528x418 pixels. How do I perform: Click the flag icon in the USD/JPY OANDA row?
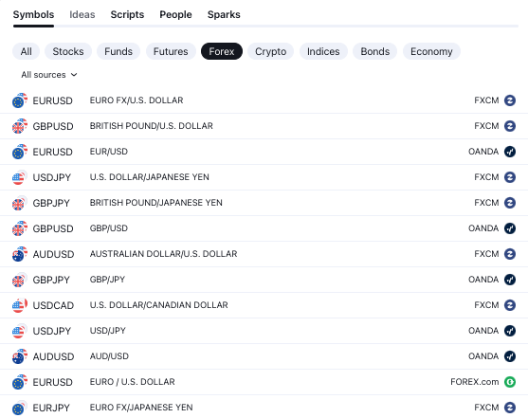[x=20, y=331]
